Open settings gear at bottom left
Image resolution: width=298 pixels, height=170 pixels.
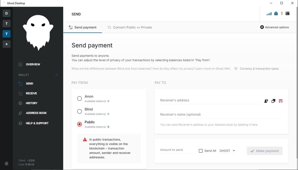[6, 163]
